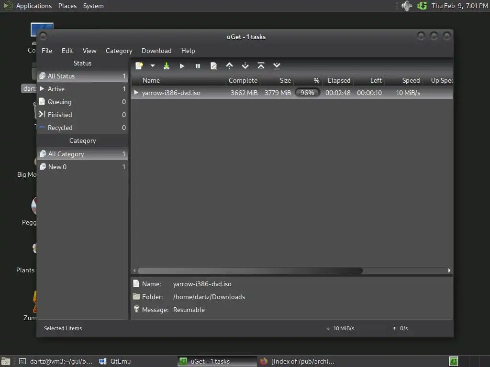The image size is (490, 367).
Task: Open the Help menu
Action: coord(188,51)
